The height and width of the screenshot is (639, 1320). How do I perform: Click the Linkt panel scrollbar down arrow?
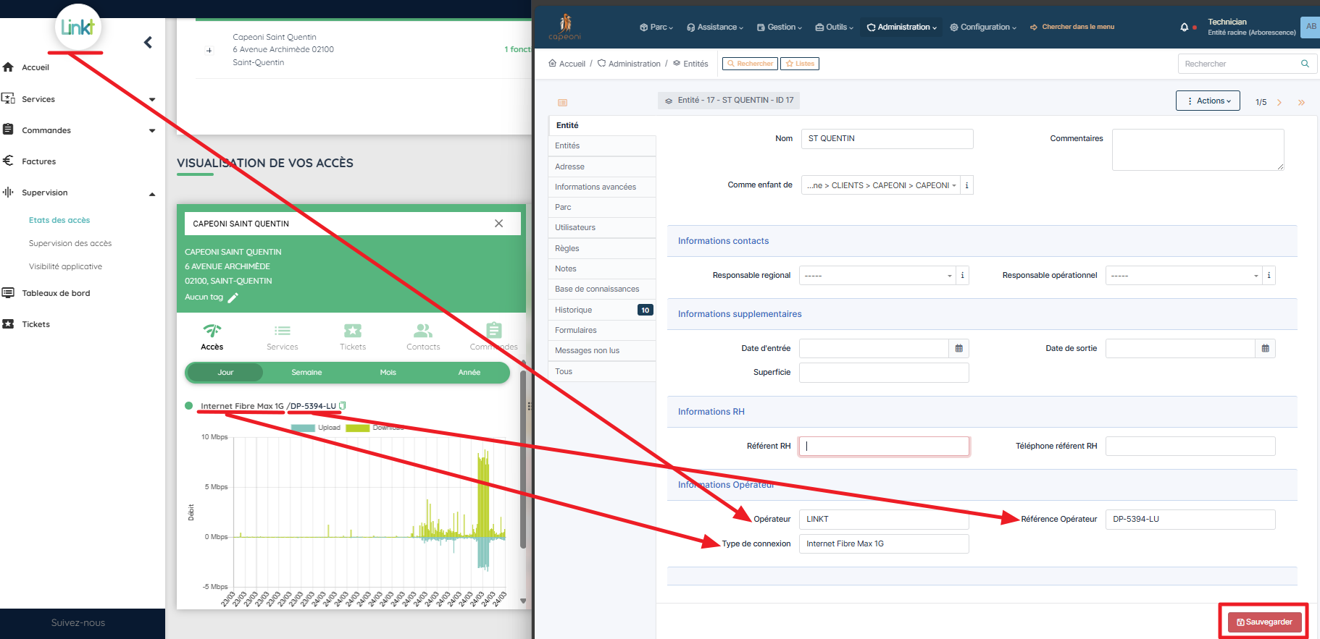523,601
